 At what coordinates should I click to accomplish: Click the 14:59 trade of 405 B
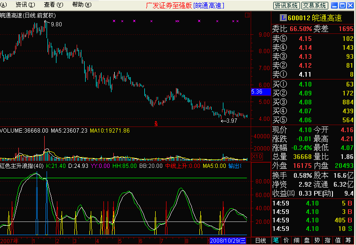pos(312,220)
